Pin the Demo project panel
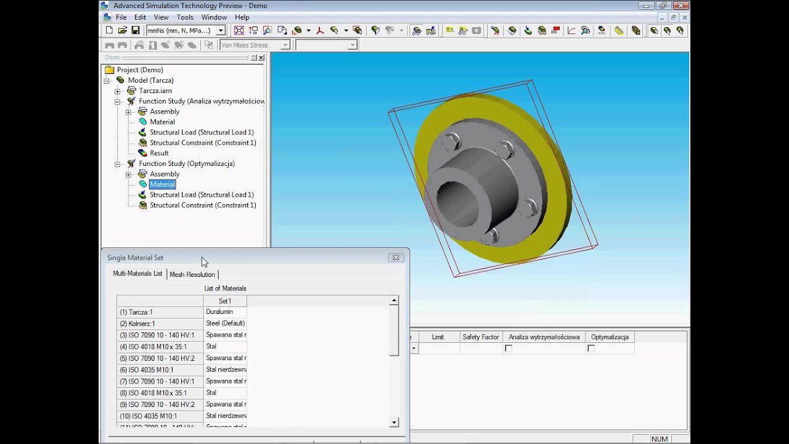 click(x=253, y=57)
